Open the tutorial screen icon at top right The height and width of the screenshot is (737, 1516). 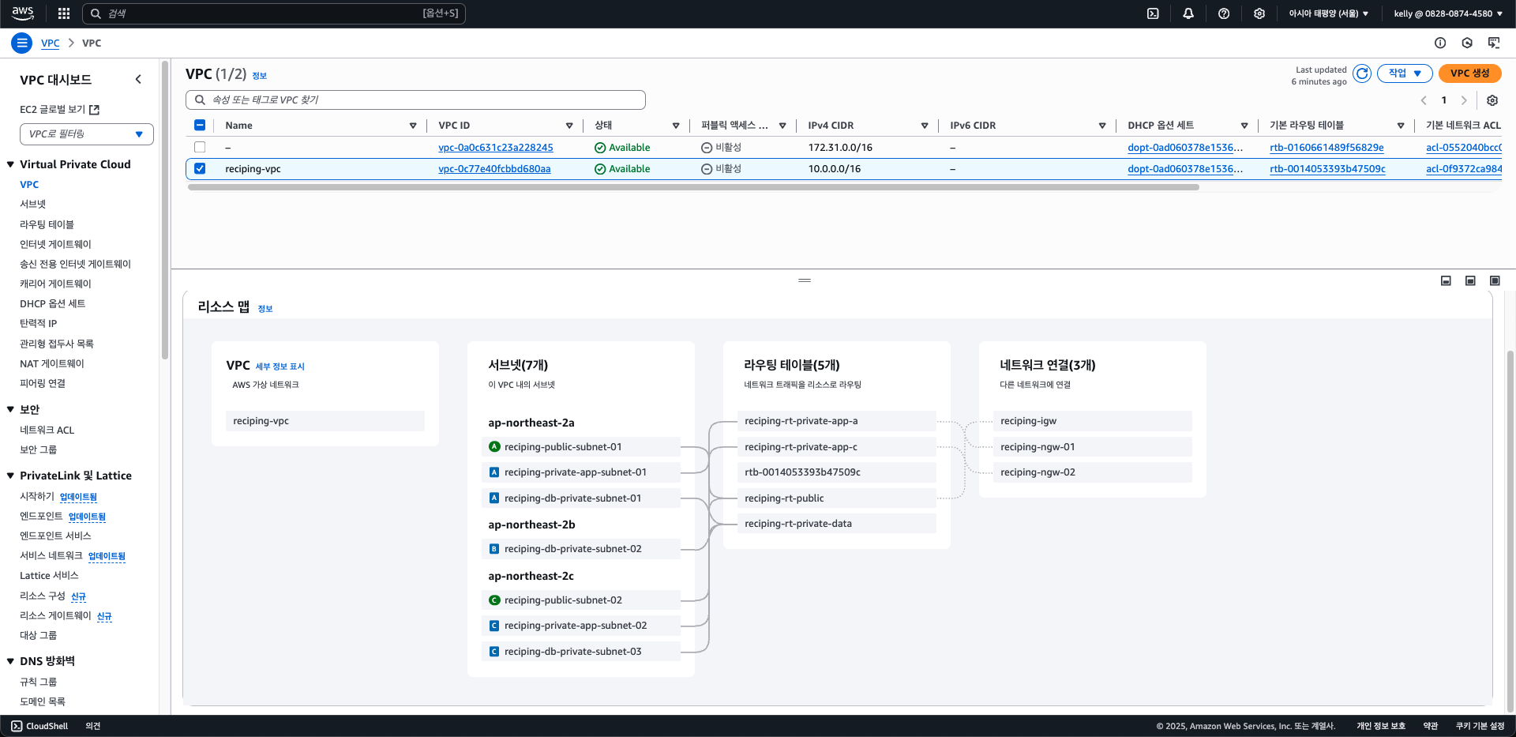(1494, 43)
